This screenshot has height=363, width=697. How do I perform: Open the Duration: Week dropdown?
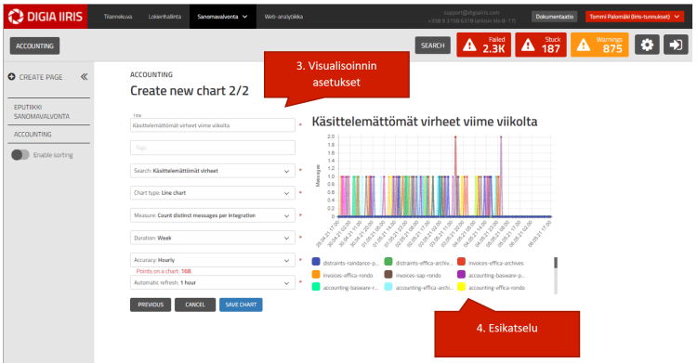tap(213, 238)
